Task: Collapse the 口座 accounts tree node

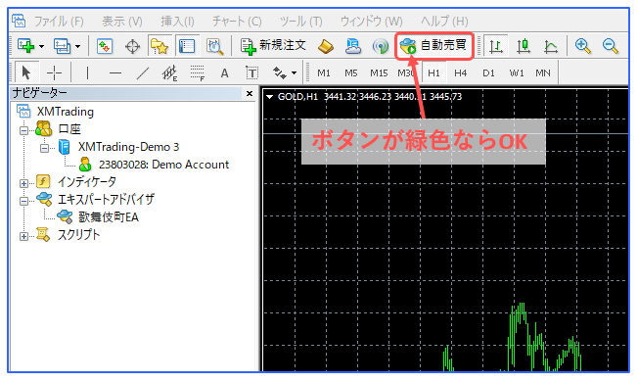Action: coord(24,130)
